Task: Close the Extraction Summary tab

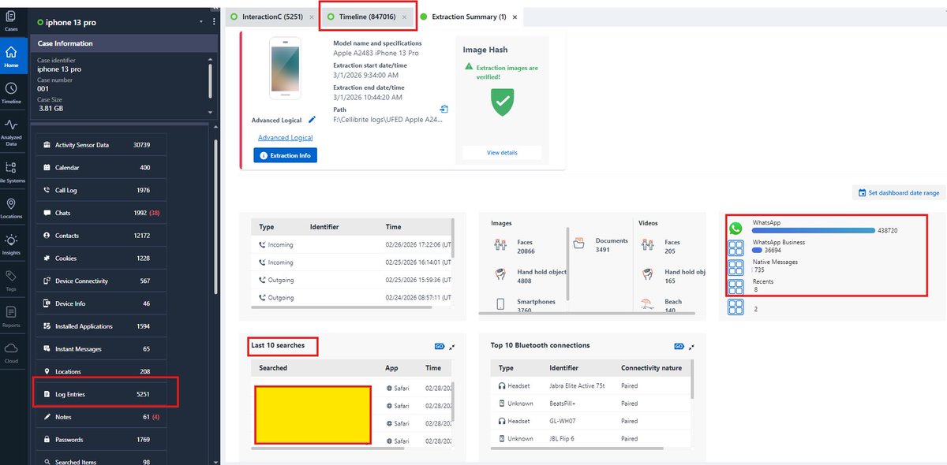Action: click(515, 17)
